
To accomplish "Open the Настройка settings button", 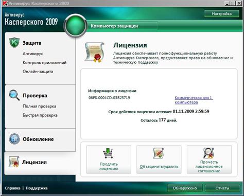I will click(222, 14).
